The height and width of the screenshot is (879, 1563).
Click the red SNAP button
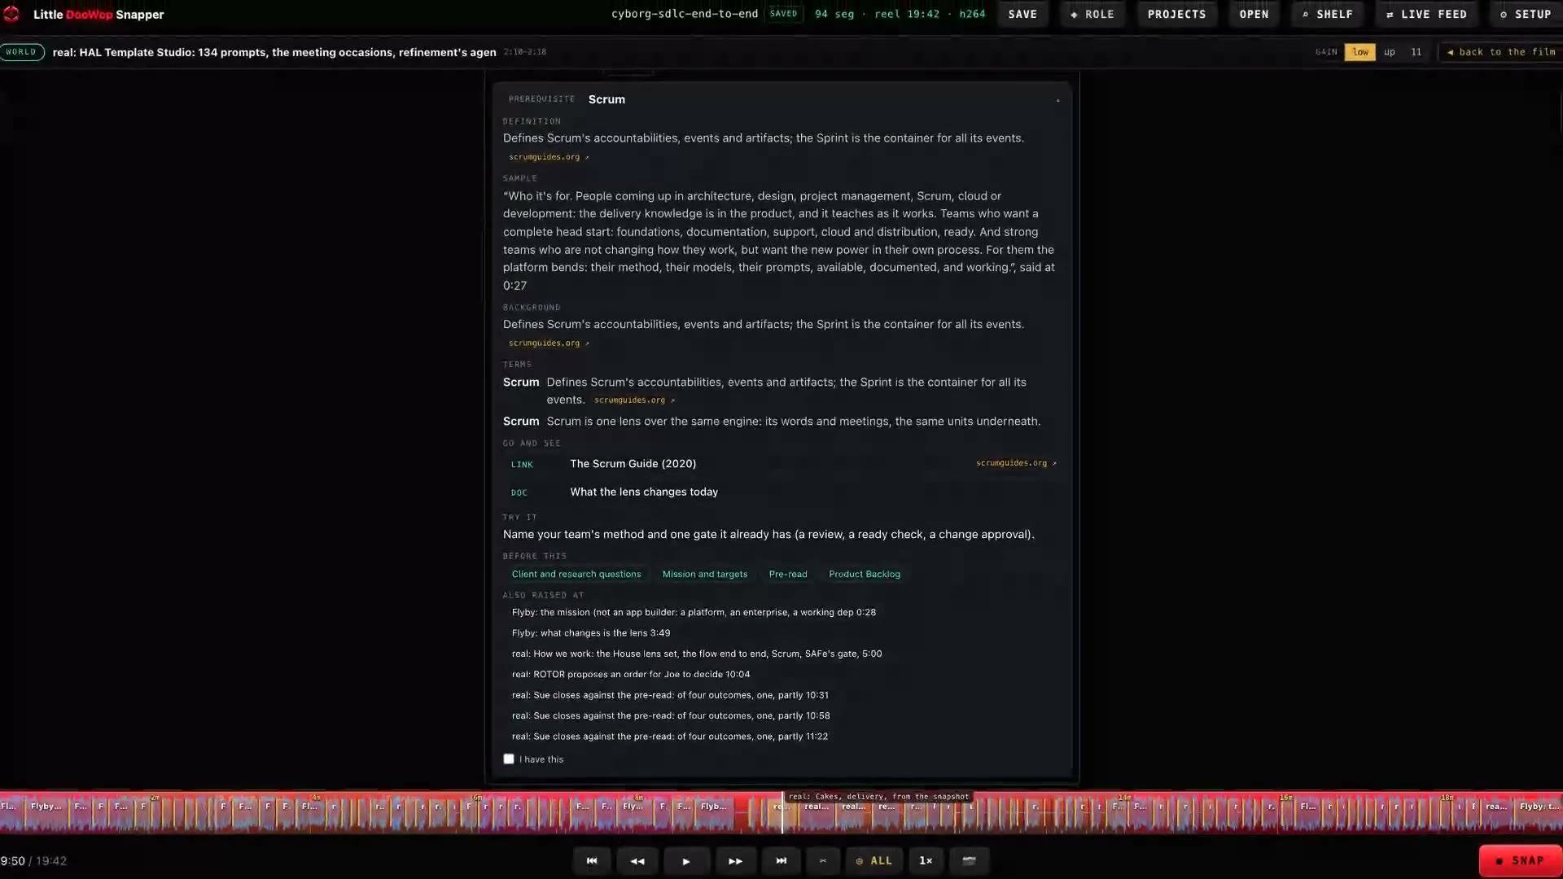(1520, 860)
